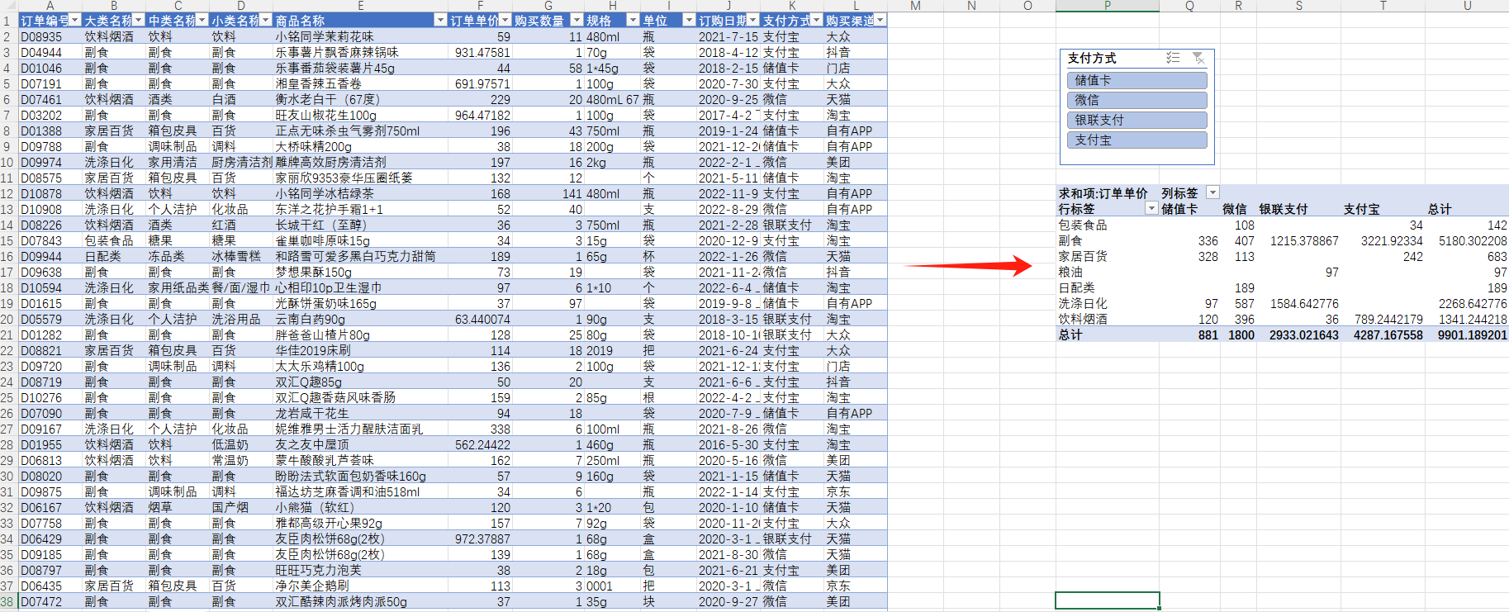Select the cell 妮维雅男士活力醒肤洁面乳
The width and height of the screenshot is (1509, 612).
(361, 429)
